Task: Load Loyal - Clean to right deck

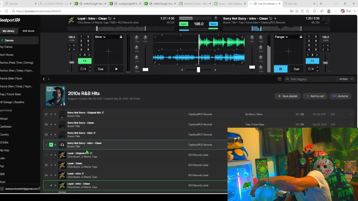Action: tap(55, 165)
